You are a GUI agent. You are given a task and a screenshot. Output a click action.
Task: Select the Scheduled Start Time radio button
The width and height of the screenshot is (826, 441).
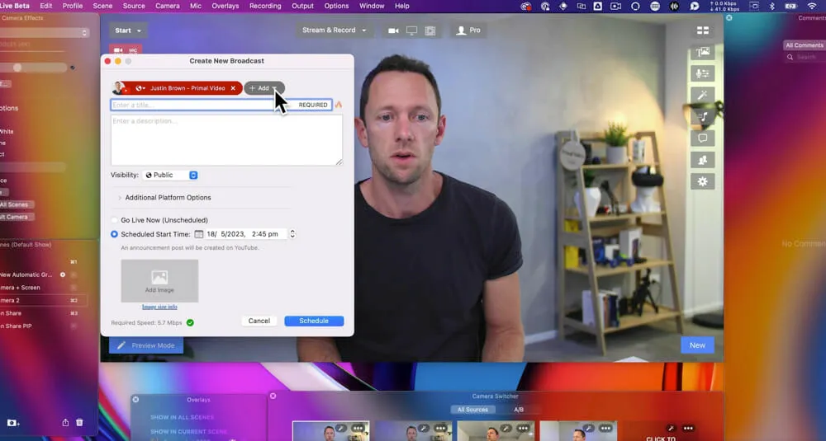coord(115,234)
